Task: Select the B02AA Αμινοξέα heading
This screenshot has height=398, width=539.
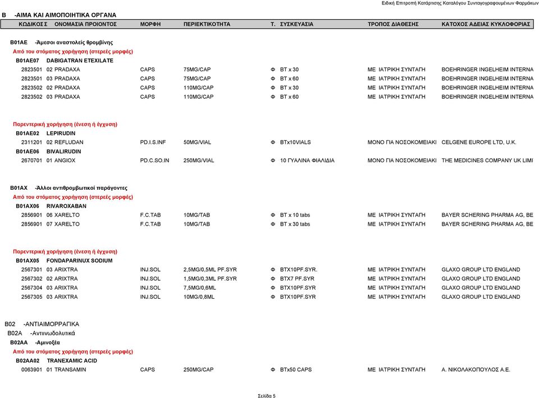Action: [x=35, y=342]
